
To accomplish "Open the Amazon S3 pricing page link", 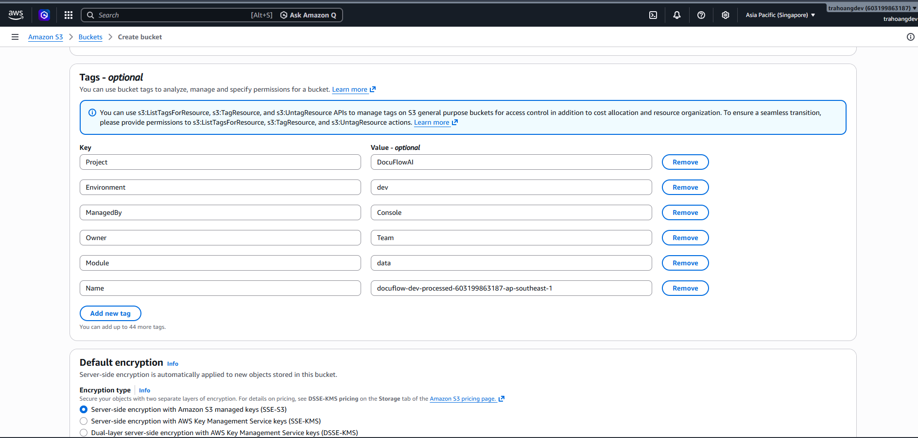I will (467, 399).
